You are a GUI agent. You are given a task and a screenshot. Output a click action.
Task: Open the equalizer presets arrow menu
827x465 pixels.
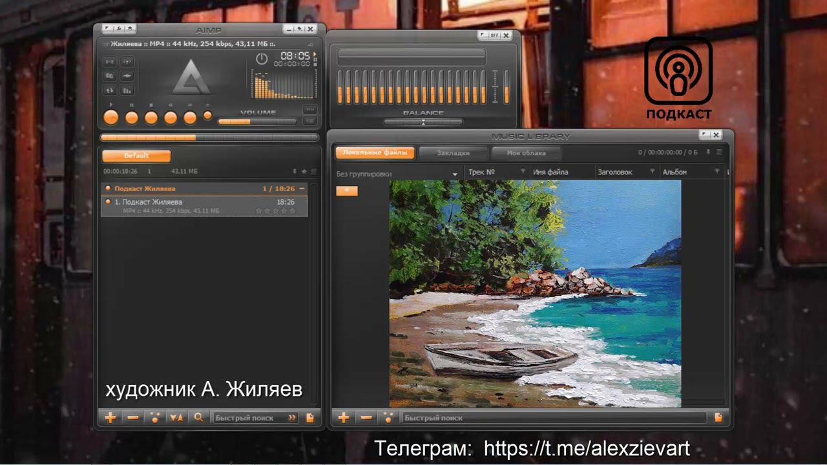click(482, 36)
